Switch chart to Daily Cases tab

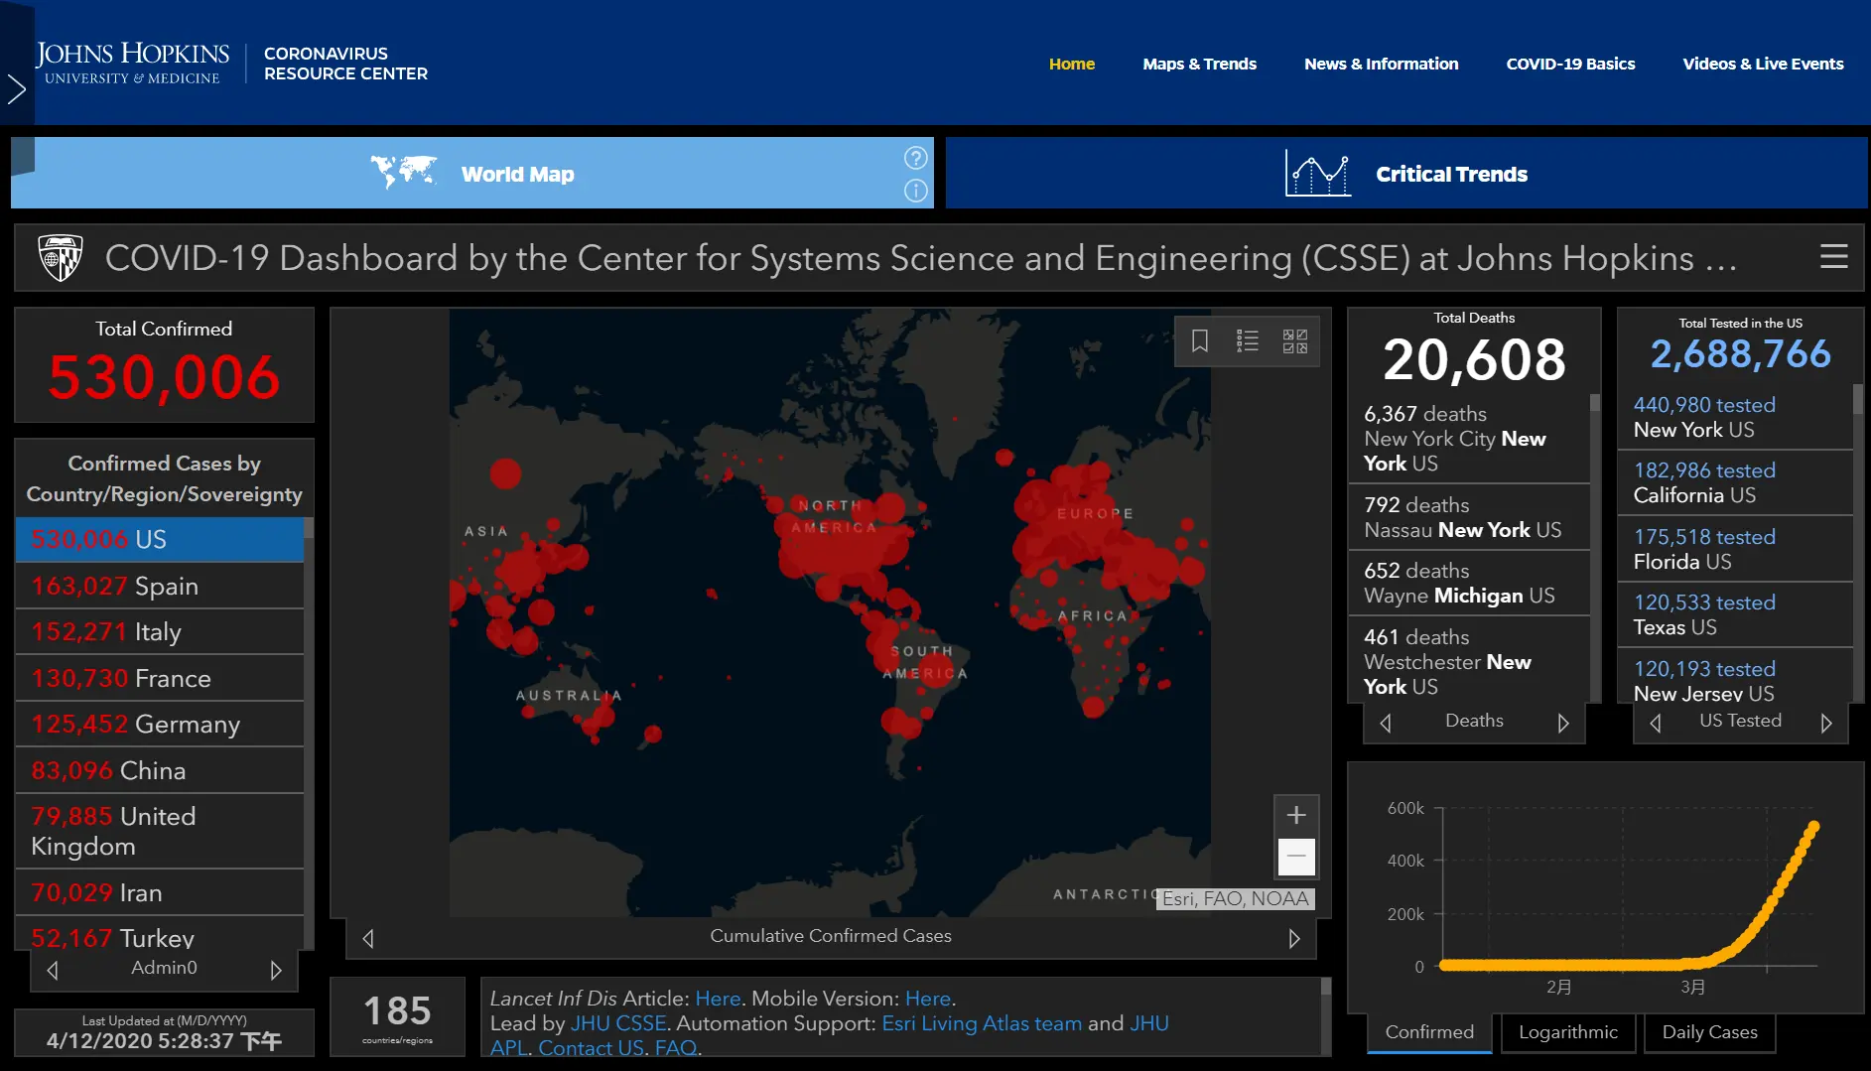(x=1710, y=1032)
